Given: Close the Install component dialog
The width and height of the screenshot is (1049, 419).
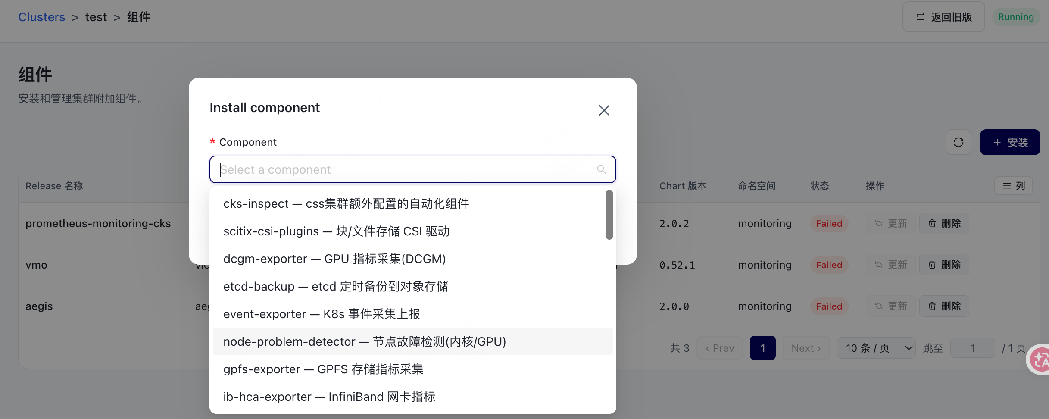Looking at the screenshot, I should click(604, 110).
